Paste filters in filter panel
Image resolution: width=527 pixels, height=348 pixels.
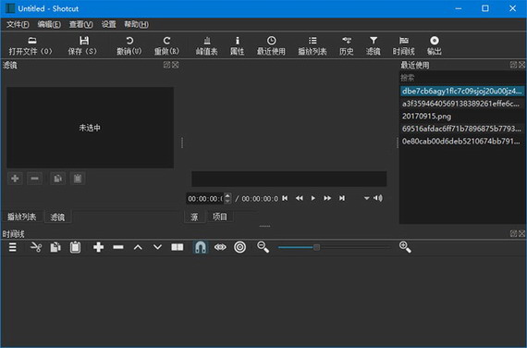coord(78,179)
